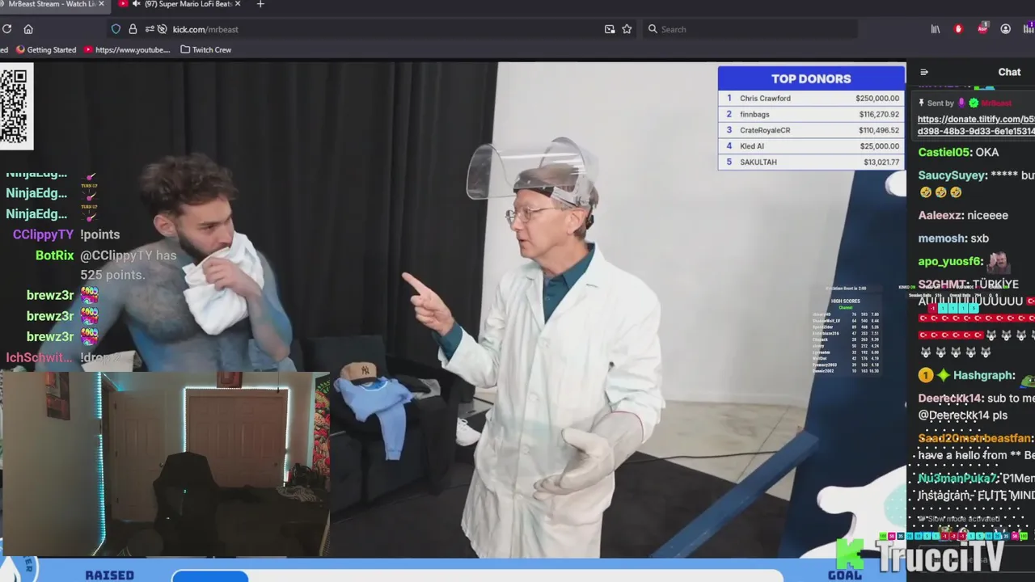Open the purple-badged extension icon

point(1029,29)
